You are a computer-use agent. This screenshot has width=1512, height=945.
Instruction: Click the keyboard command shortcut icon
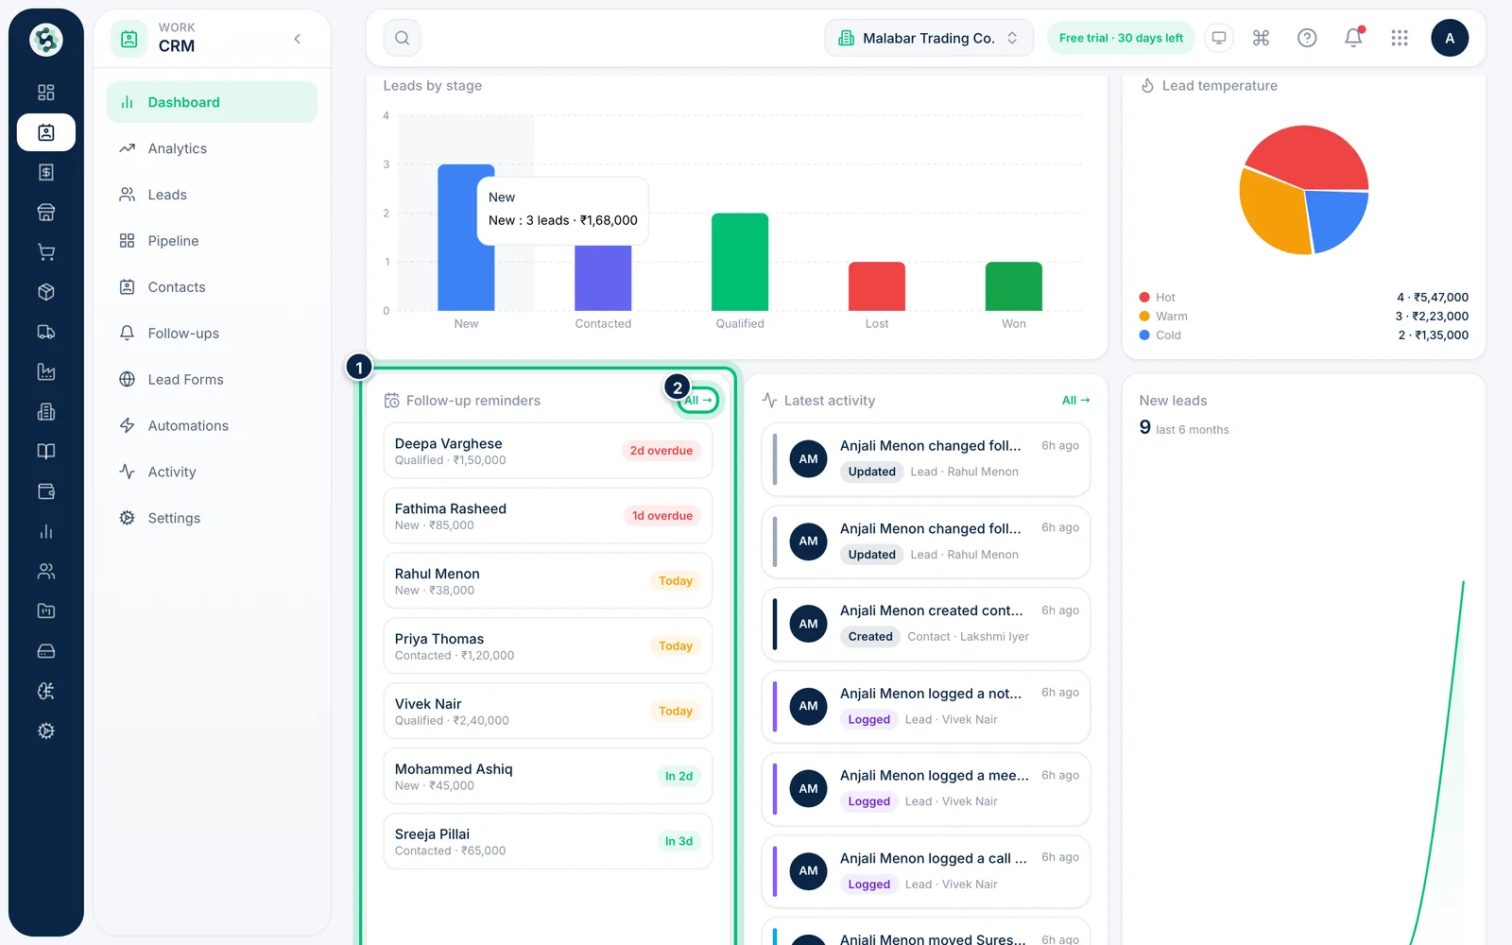[1261, 38]
